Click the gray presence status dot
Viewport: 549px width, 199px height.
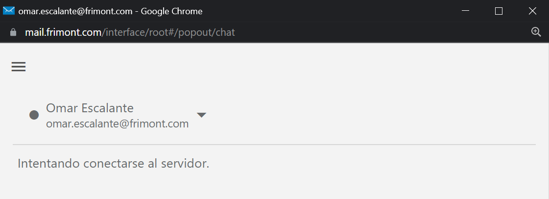click(x=34, y=115)
